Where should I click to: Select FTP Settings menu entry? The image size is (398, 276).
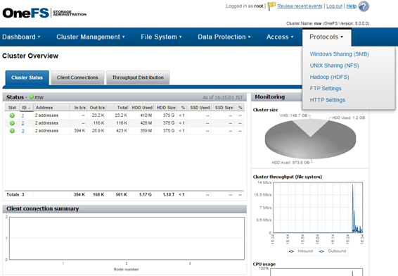pos(326,88)
